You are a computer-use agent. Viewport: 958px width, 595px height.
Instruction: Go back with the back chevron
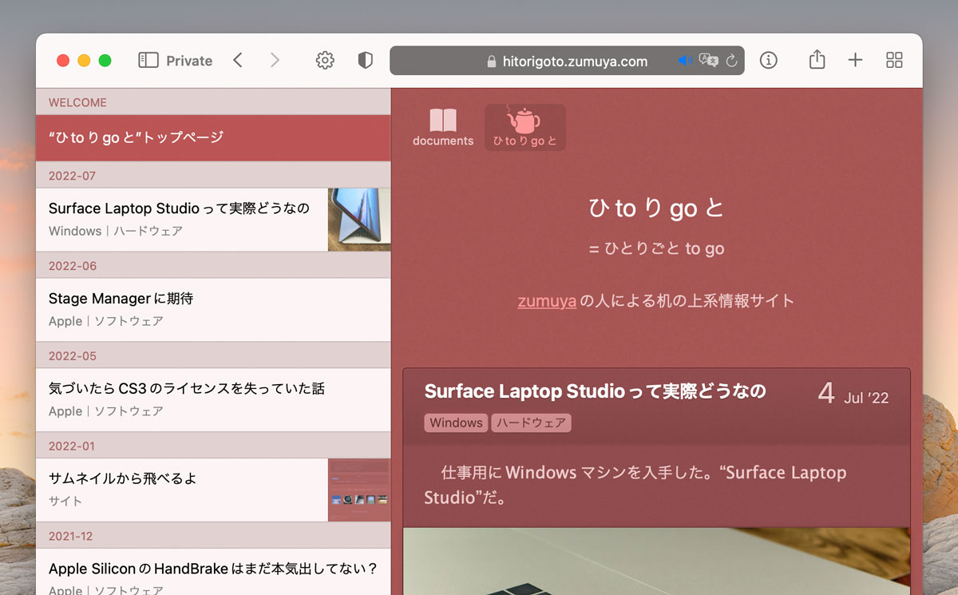coord(238,60)
